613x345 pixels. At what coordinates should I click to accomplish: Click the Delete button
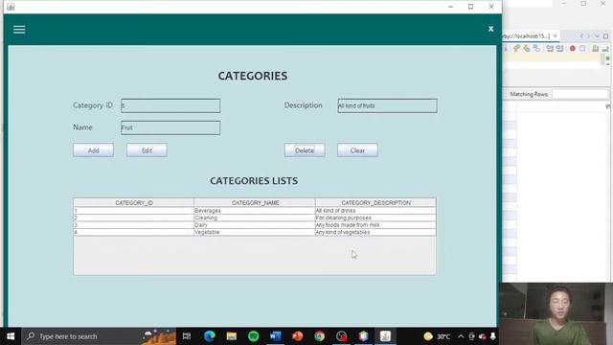(x=305, y=150)
